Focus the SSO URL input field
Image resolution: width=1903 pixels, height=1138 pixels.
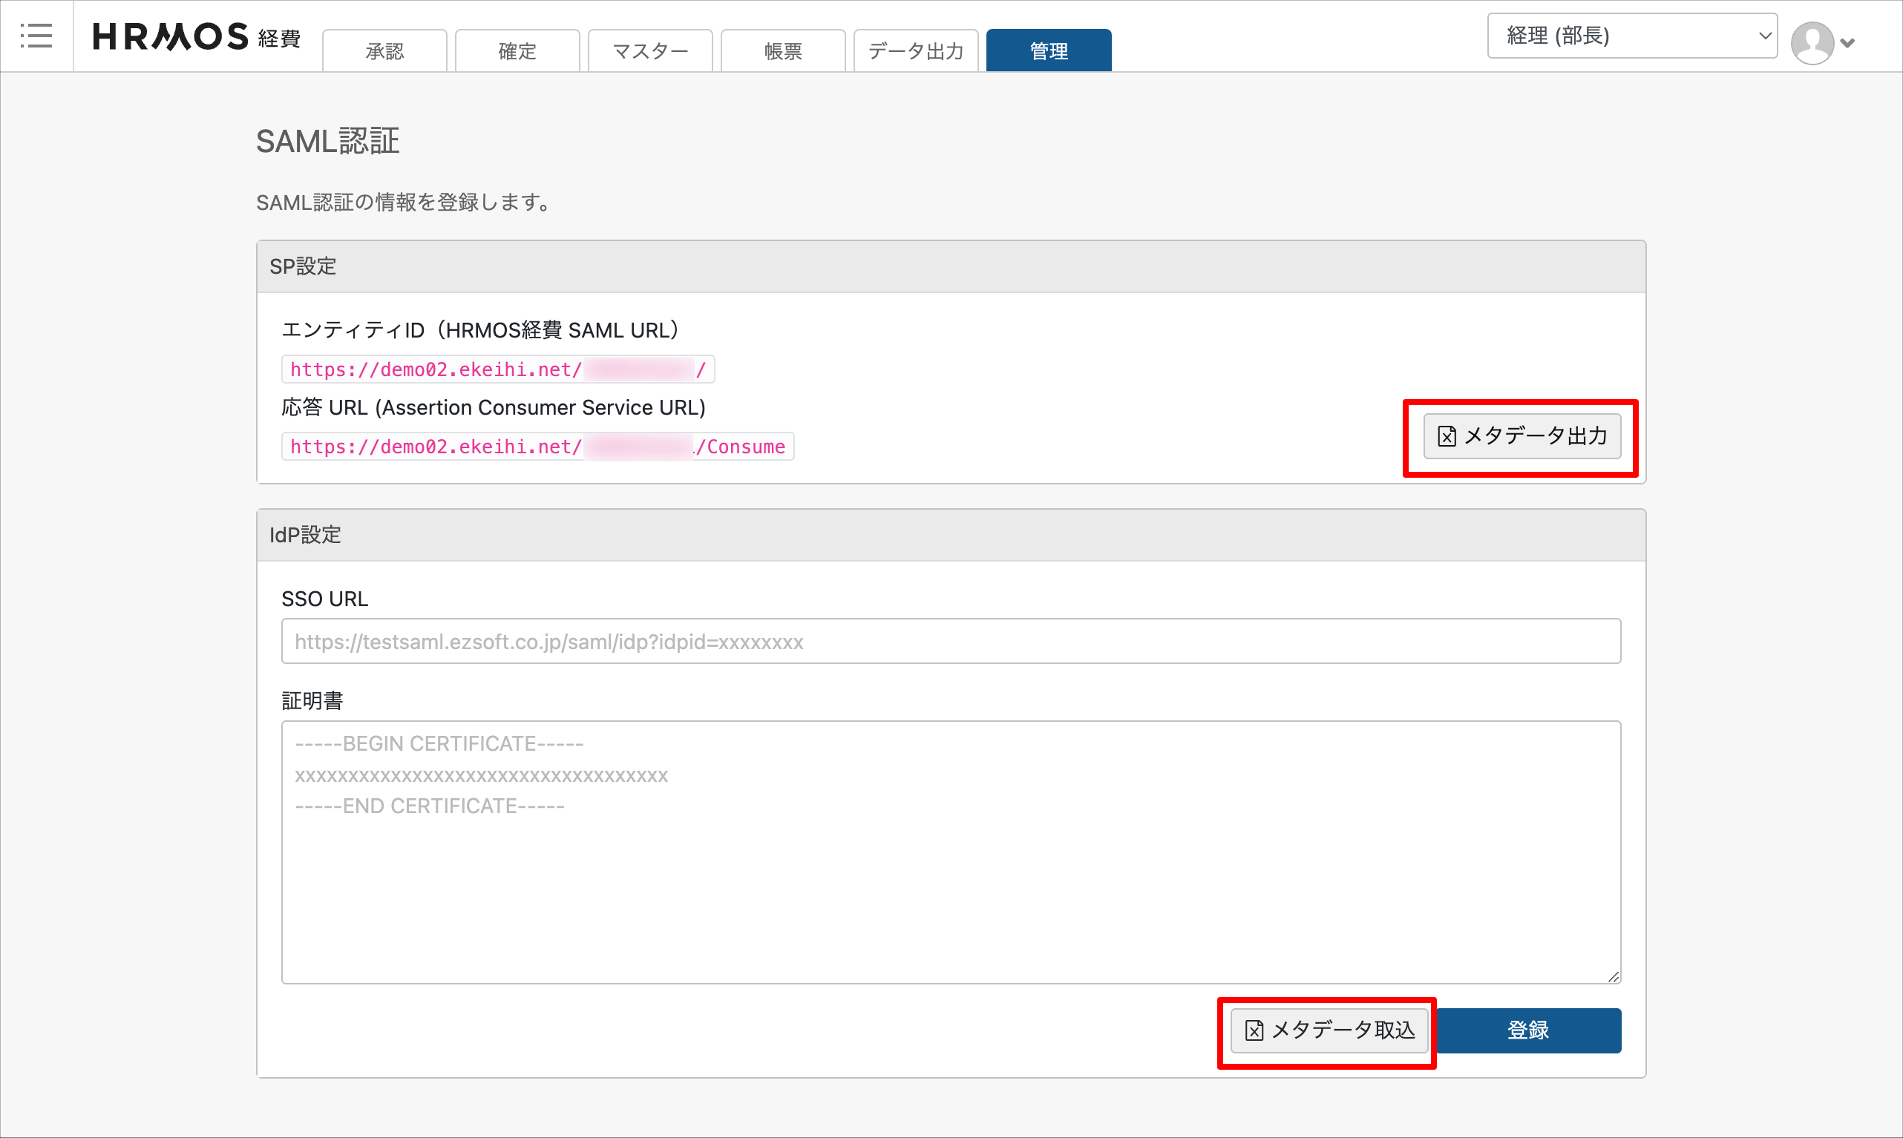[950, 641]
